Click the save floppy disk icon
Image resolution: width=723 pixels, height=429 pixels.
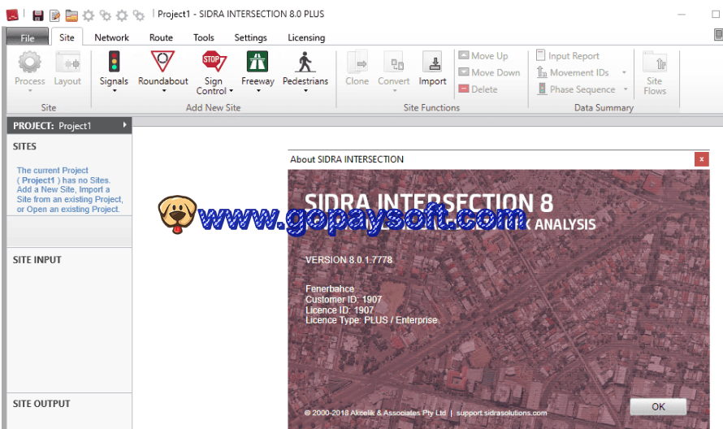[37, 15]
